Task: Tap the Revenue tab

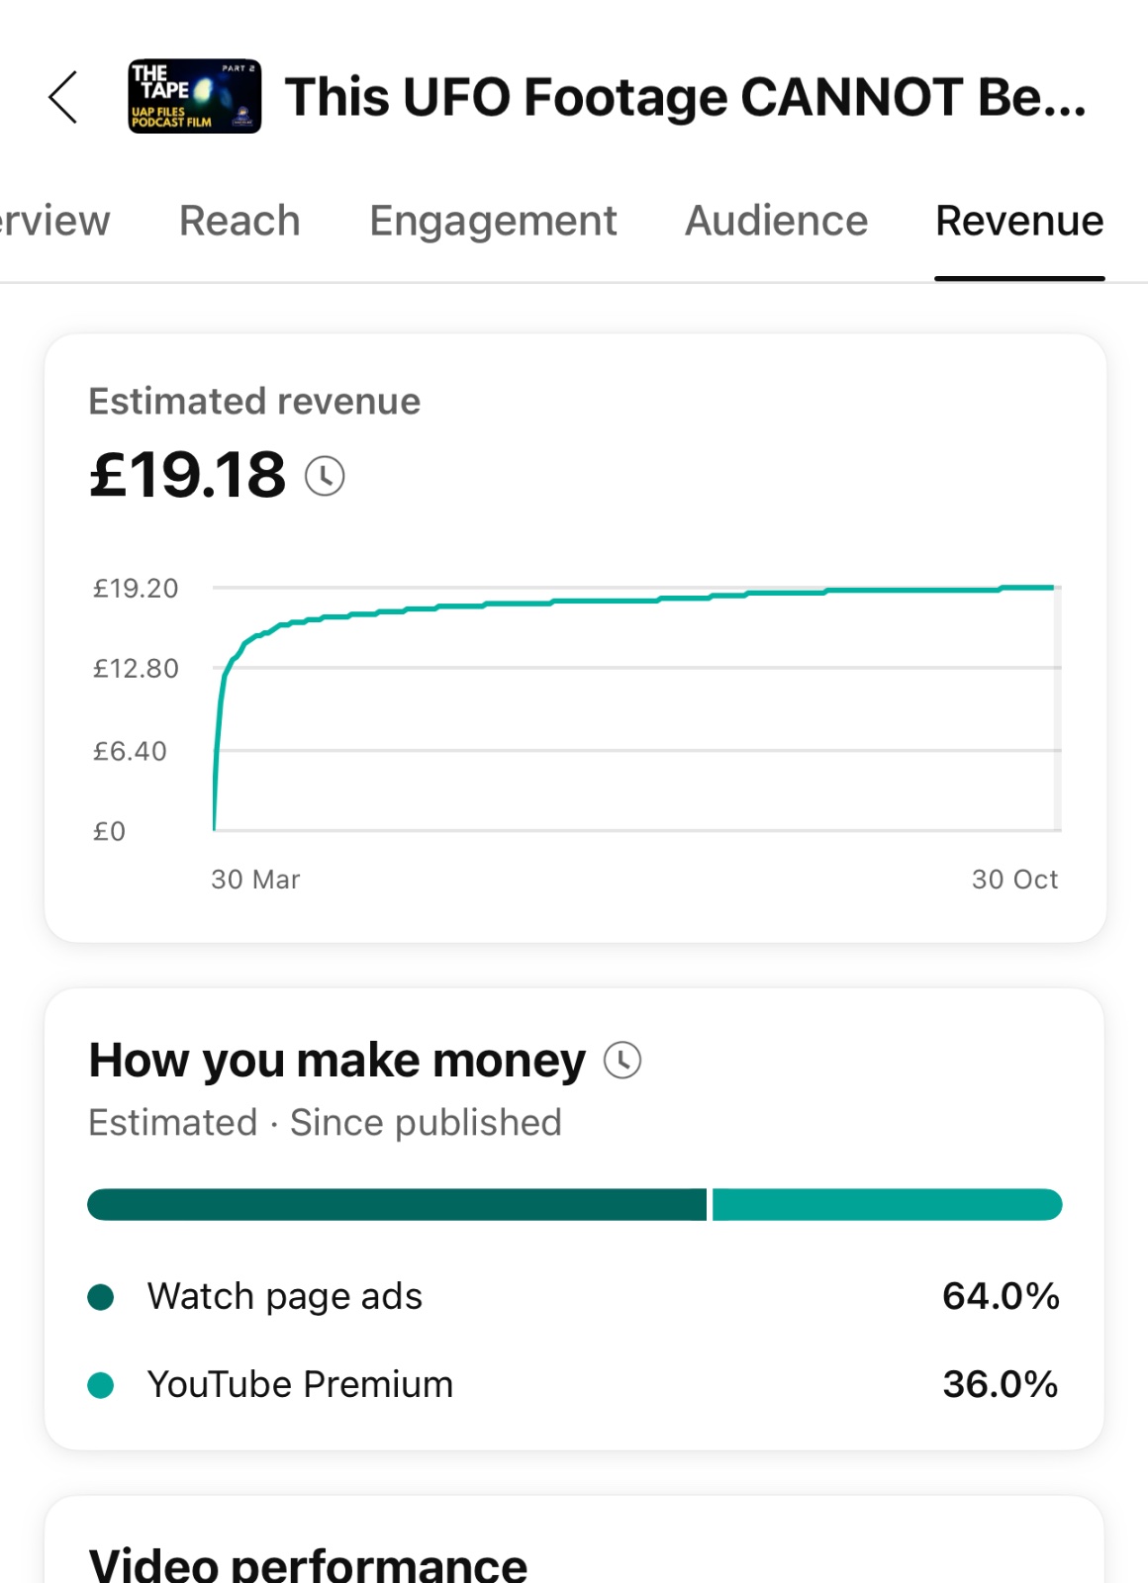Action: [x=1019, y=221]
